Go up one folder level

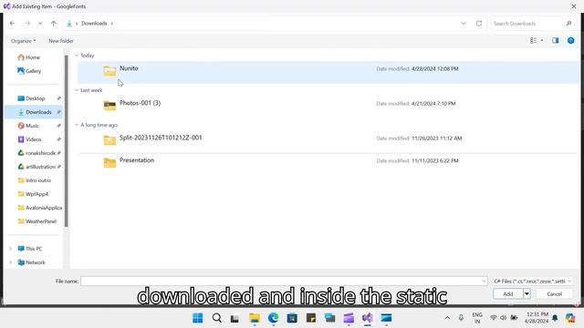pos(54,24)
